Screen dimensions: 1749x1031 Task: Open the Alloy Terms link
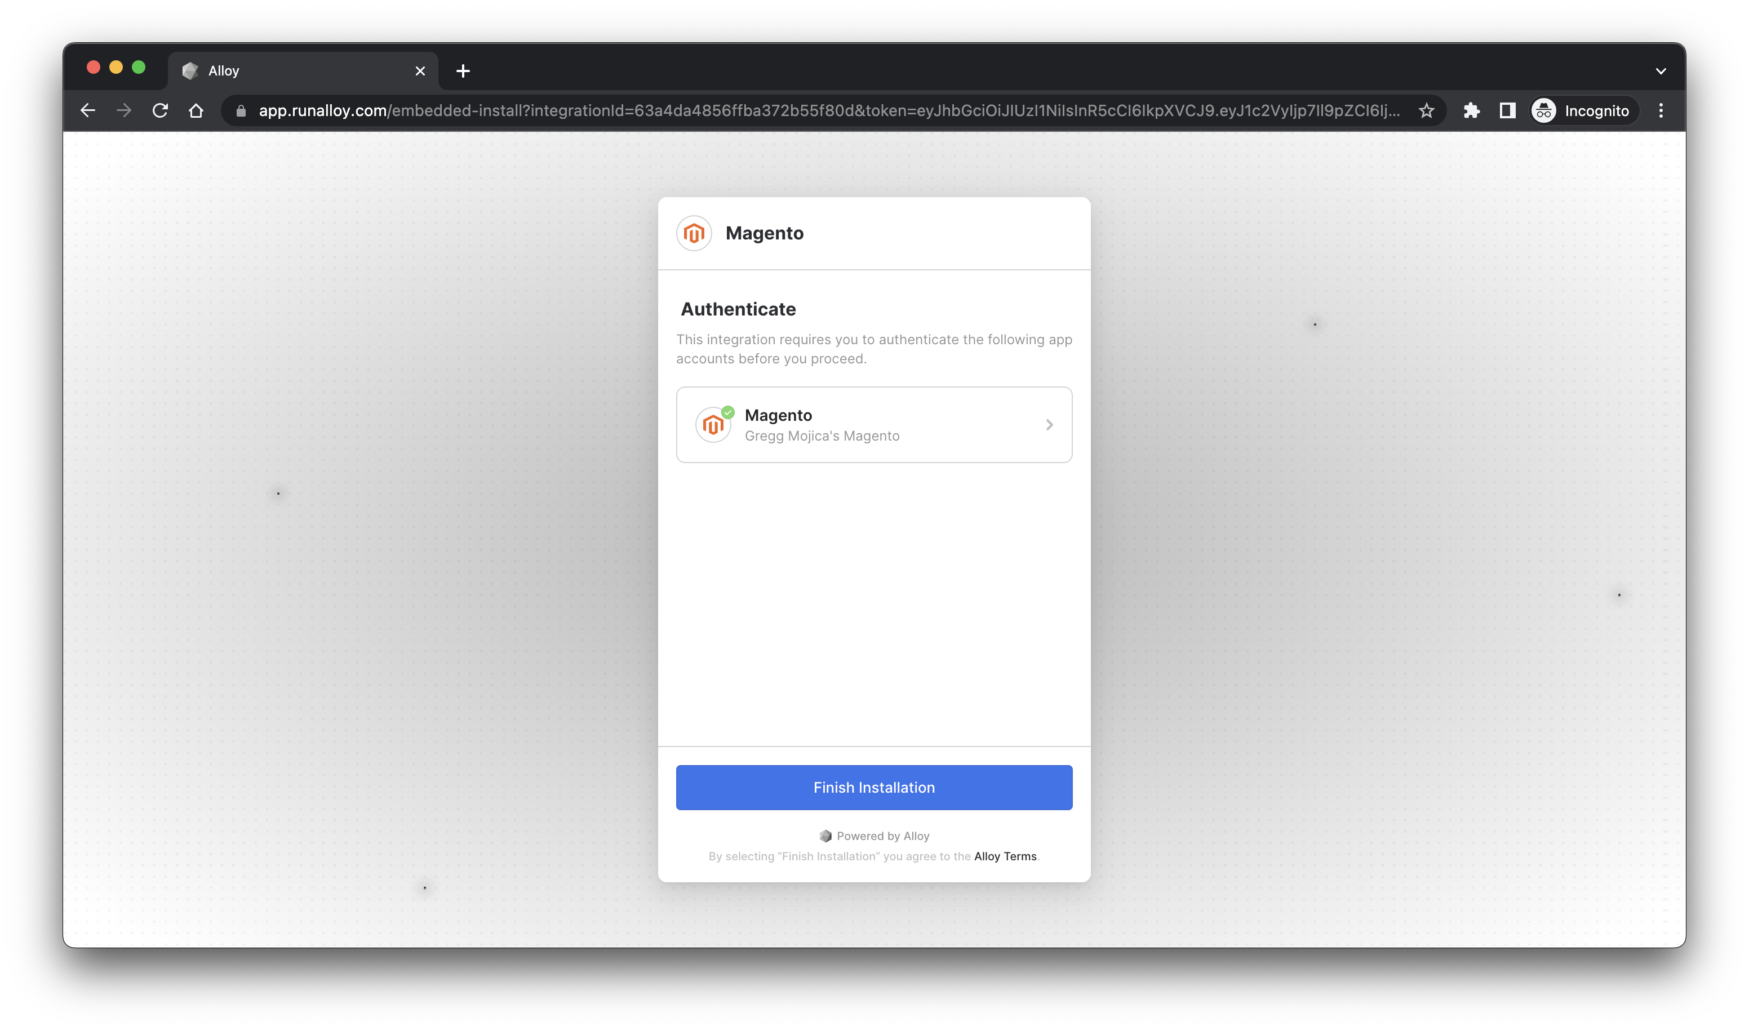click(x=1005, y=856)
